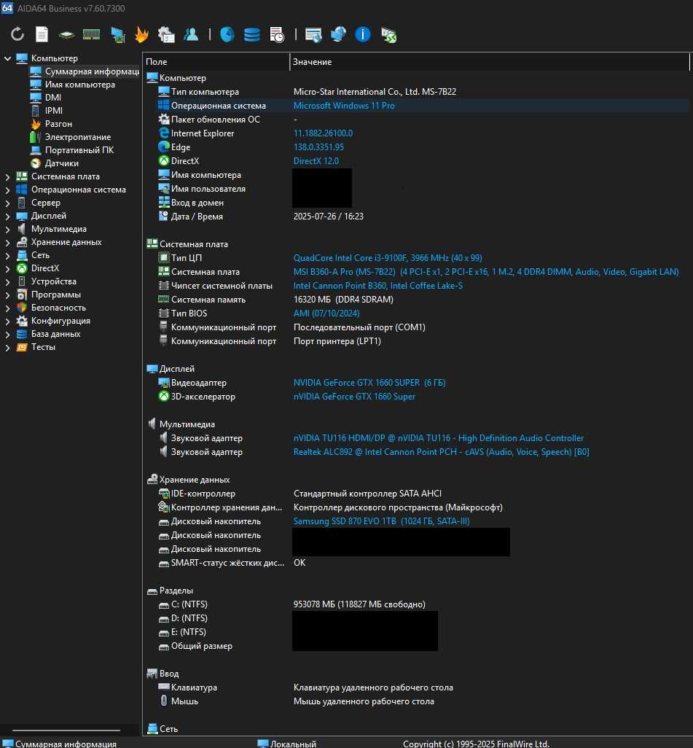Select the Системная память row value 16320 МБ

(343, 299)
